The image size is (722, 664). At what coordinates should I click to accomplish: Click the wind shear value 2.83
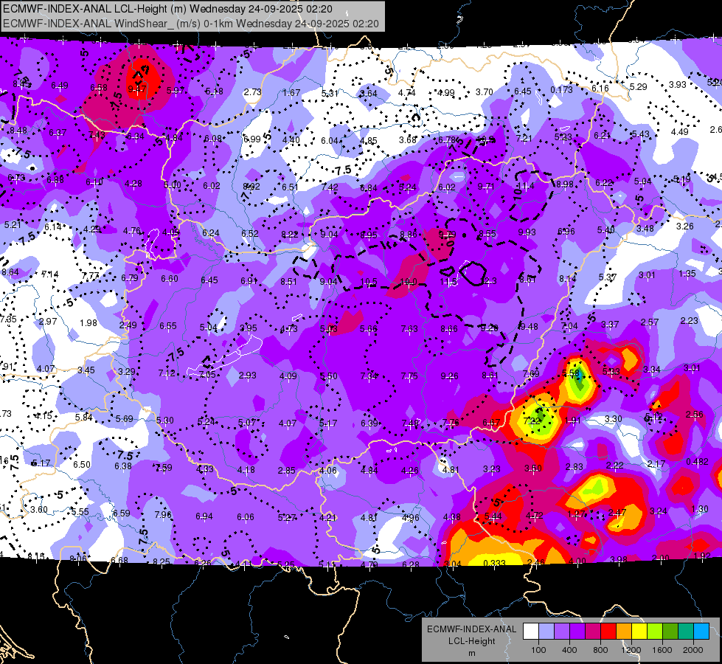(575, 467)
